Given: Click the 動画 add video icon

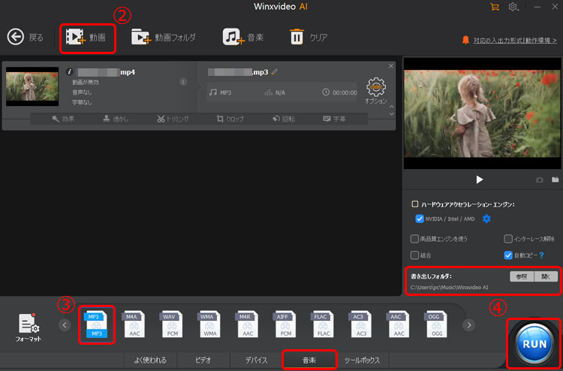Looking at the screenshot, I should point(75,37).
